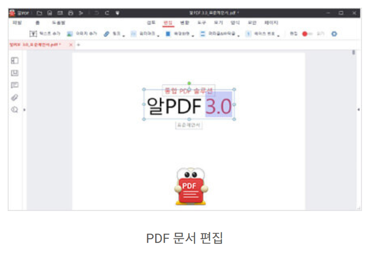Click the Save icon in title bar
Screen dimensions: 371x257
[50, 13]
